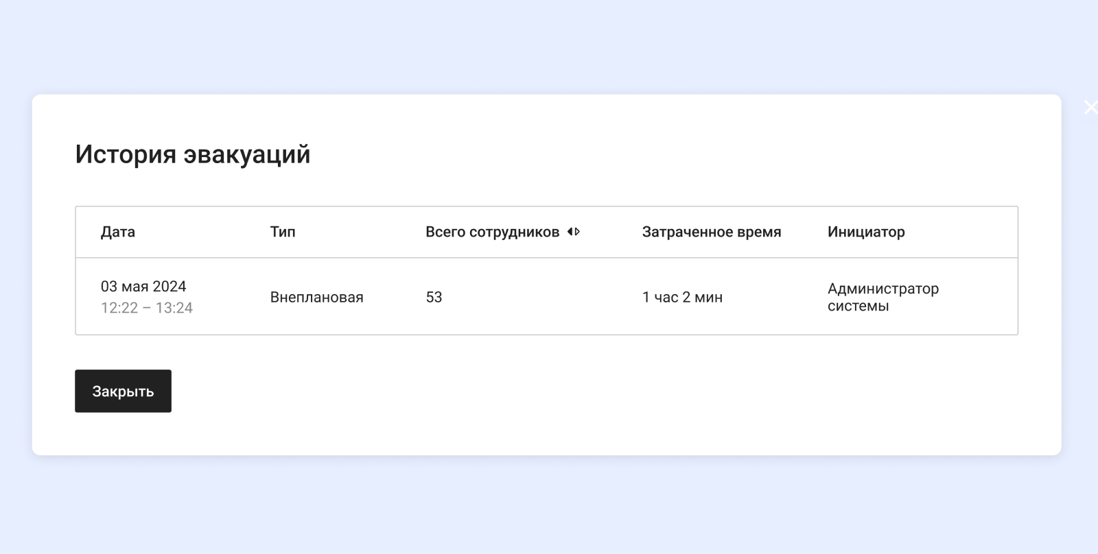Click empty dialog area right of Закрыть

coord(549,391)
